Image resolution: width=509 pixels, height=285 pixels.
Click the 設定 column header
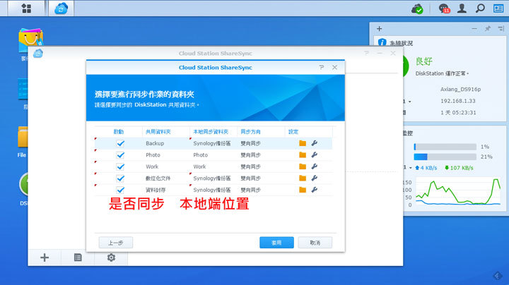(x=293, y=132)
